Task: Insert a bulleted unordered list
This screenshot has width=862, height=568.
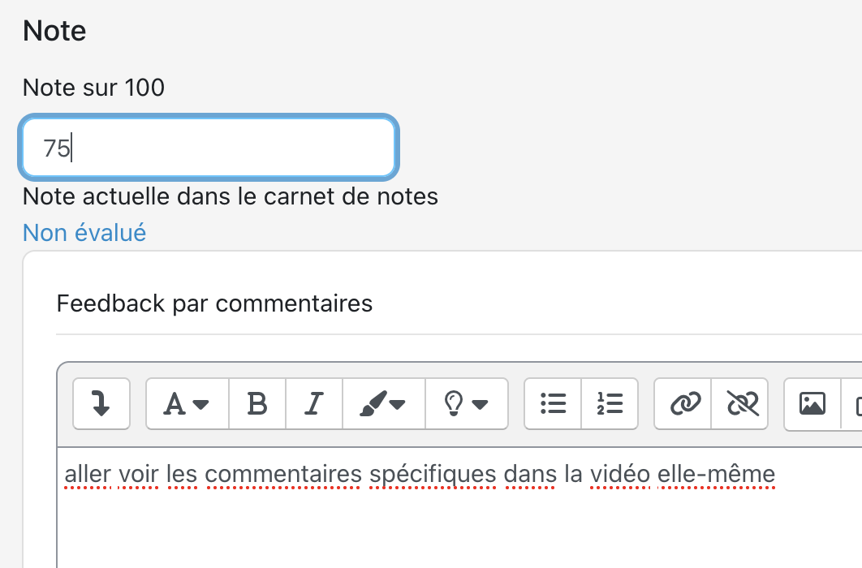Action: [x=554, y=403]
